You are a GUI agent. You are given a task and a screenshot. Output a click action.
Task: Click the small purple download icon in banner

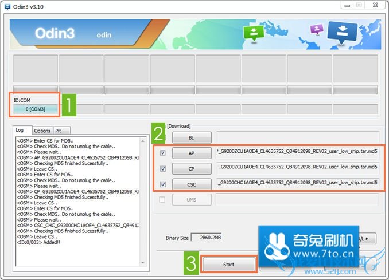pos(317,29)
